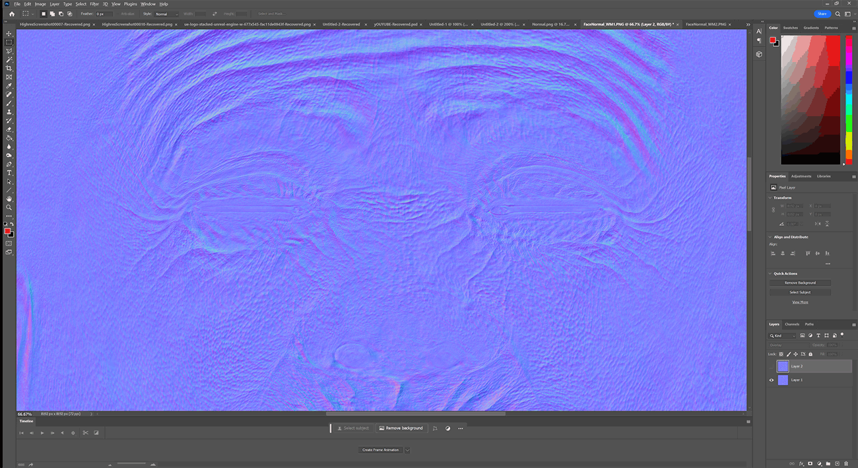Expand the Create Frame Animation dropdown arrow

pos(407,450)
